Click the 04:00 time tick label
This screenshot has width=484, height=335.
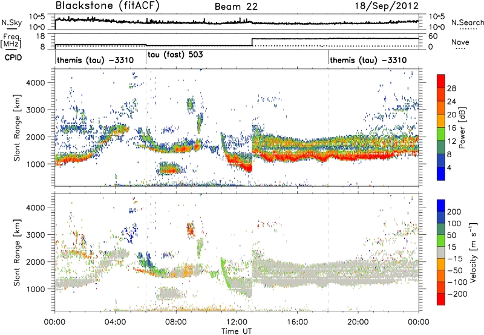pos(116,322)
